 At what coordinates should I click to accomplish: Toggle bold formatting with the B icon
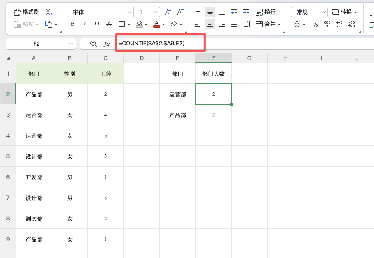(x=72, y=24)
